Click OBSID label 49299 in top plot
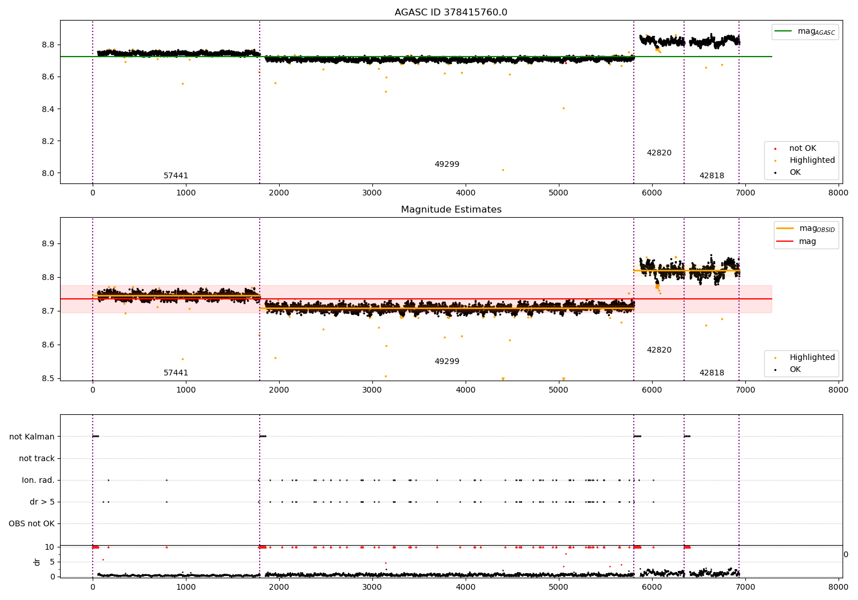 (x=447, y=165)
